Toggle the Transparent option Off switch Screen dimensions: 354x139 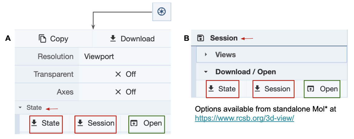pos(125,74)
